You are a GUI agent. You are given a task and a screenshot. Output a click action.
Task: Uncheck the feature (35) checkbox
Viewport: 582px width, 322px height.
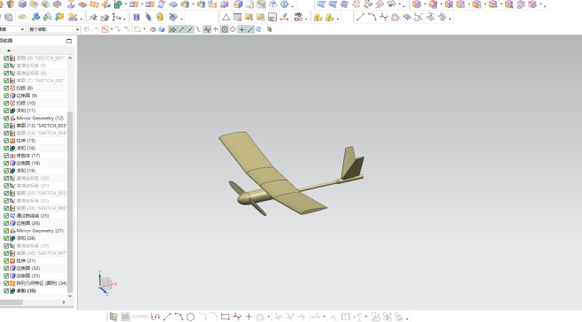pos(6,291)
